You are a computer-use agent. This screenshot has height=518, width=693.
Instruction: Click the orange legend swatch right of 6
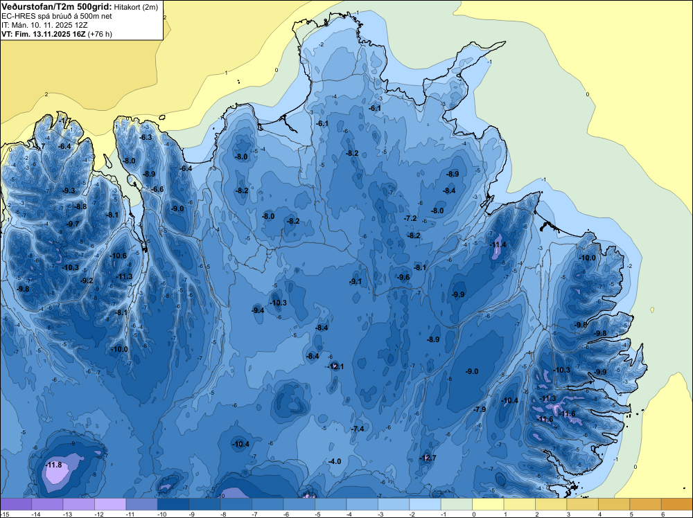(x=677, y=504)
